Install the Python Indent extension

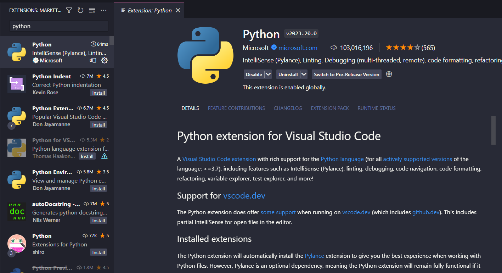coord(98,93)
